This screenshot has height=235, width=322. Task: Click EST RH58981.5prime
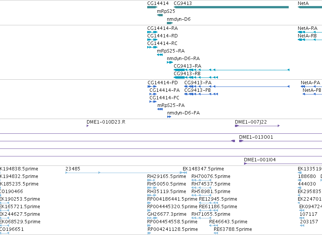point(211,192)
